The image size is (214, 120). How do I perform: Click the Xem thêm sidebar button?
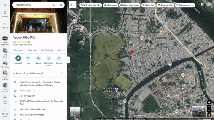pos(5,100)
